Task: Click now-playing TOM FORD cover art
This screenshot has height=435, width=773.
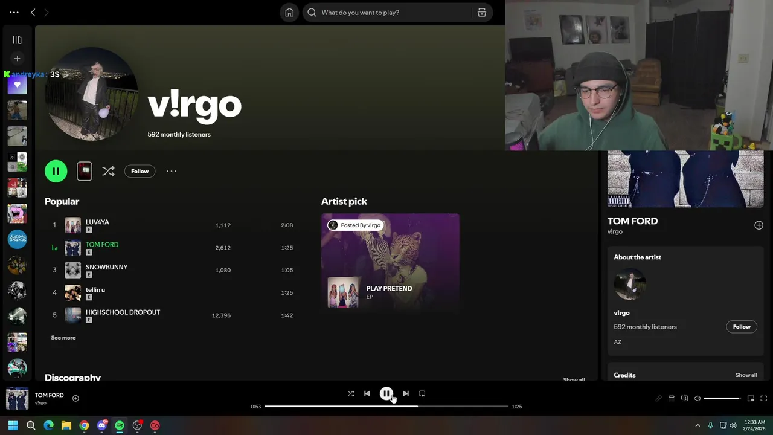Action: click(x=17, y=399)
